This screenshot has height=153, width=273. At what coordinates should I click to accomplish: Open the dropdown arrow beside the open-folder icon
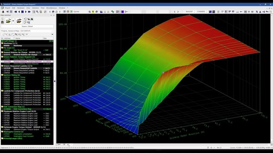(x=13, y=21)
